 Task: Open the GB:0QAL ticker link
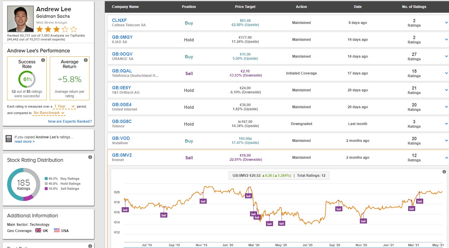(x=122, y=71)
